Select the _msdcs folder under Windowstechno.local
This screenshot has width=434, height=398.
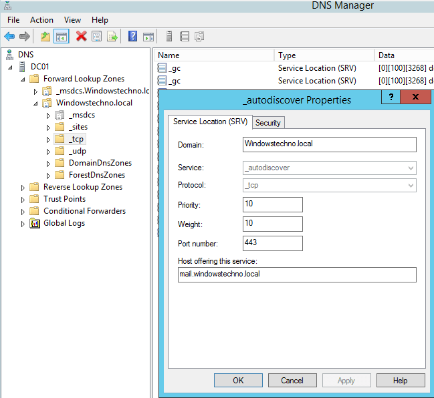click(82, 115)
